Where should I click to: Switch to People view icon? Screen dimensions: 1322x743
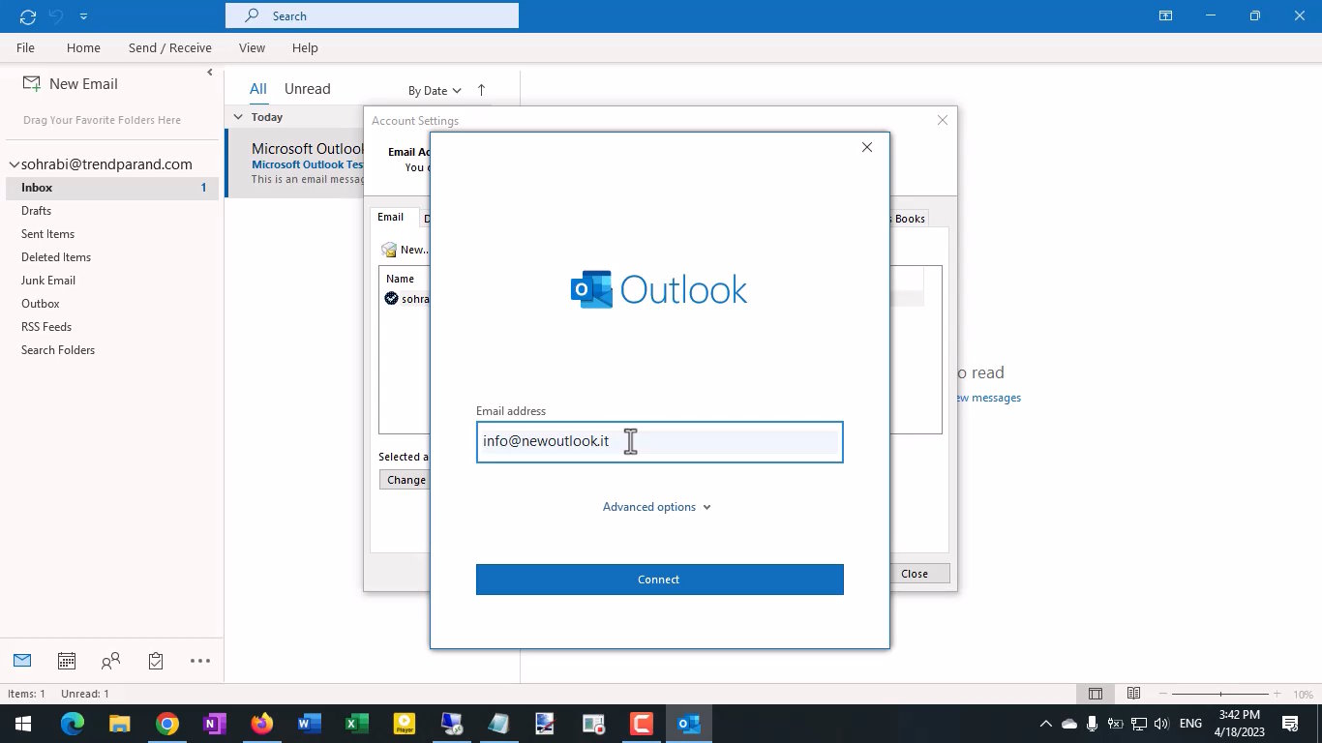pos(111,661)
